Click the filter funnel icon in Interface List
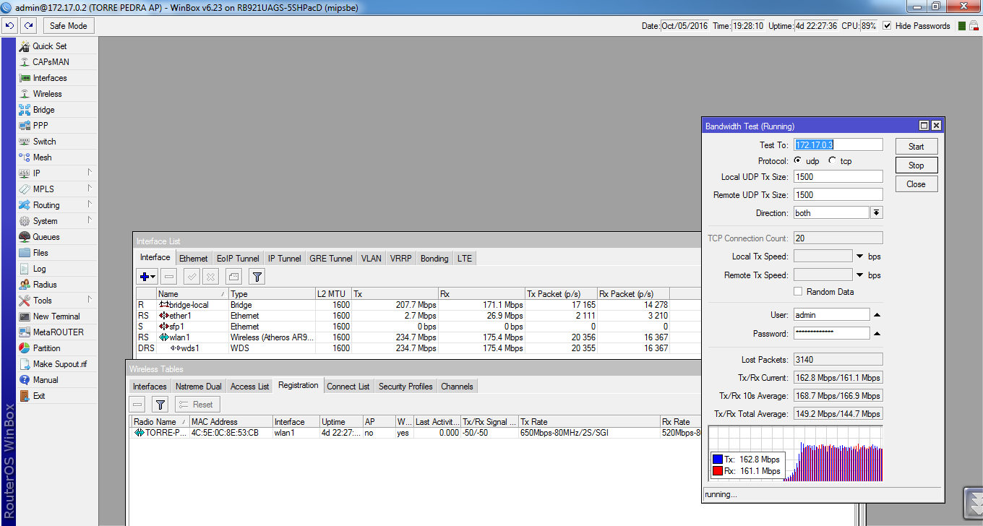 [257, 276]
